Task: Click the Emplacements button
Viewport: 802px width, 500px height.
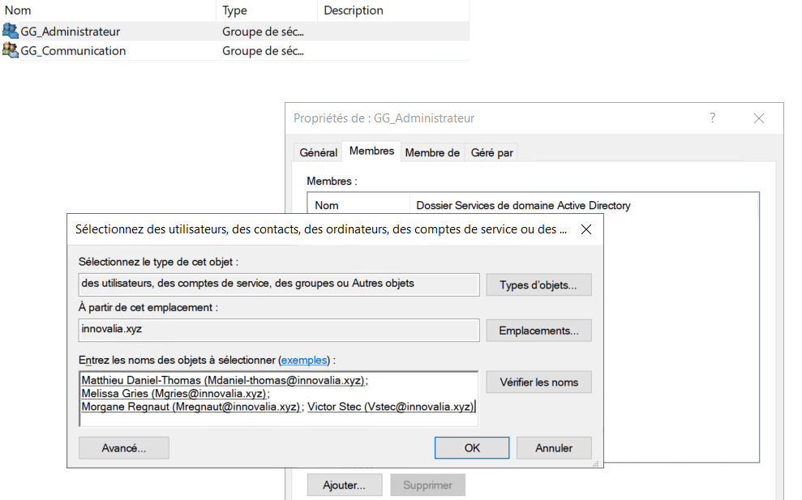Action: (538, 331)
